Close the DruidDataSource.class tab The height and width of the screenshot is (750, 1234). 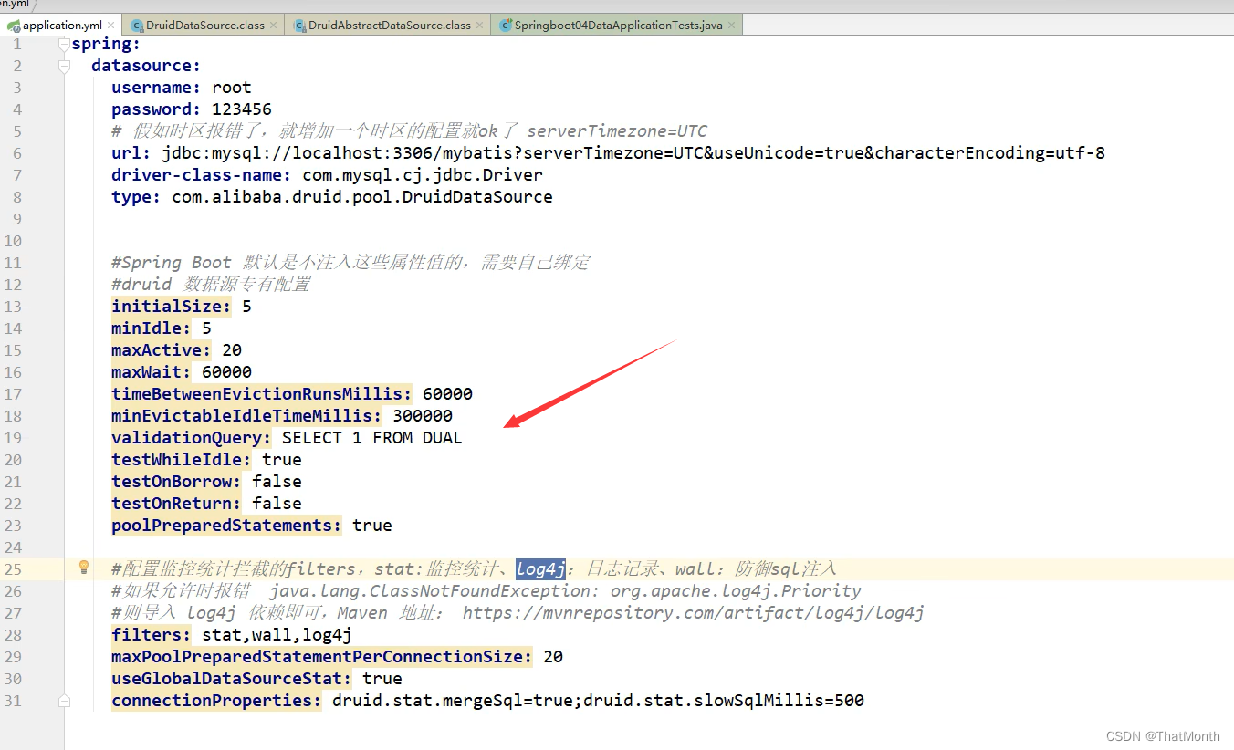pos(273,26)
